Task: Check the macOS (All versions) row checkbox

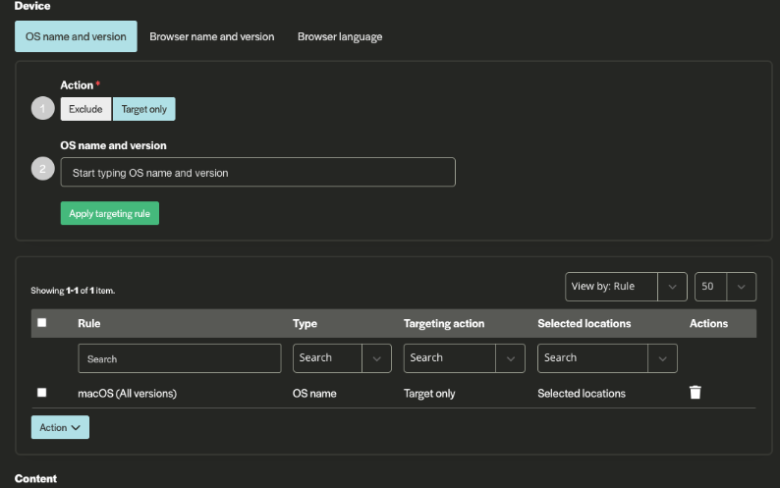Action: pos(41,393)
